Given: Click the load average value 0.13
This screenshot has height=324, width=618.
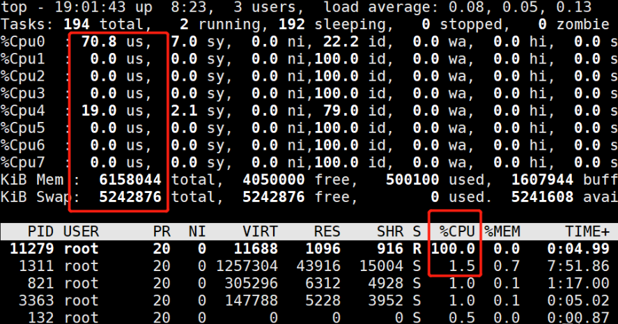Looking at the screenshot, I should [574, 7].
